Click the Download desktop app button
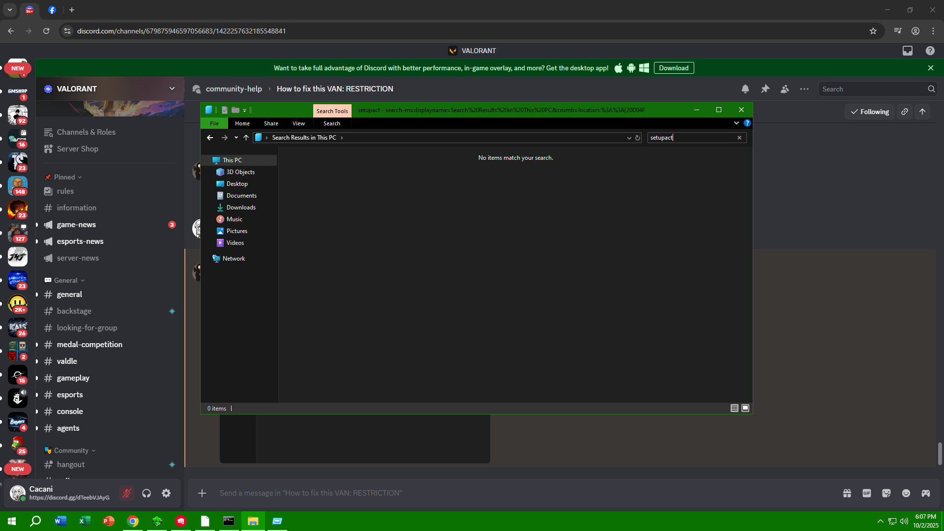Screen dimensions: 944x531 pos(674,68)
